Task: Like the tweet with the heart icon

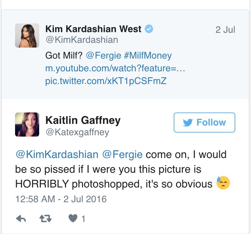Action: coord(73,219)
